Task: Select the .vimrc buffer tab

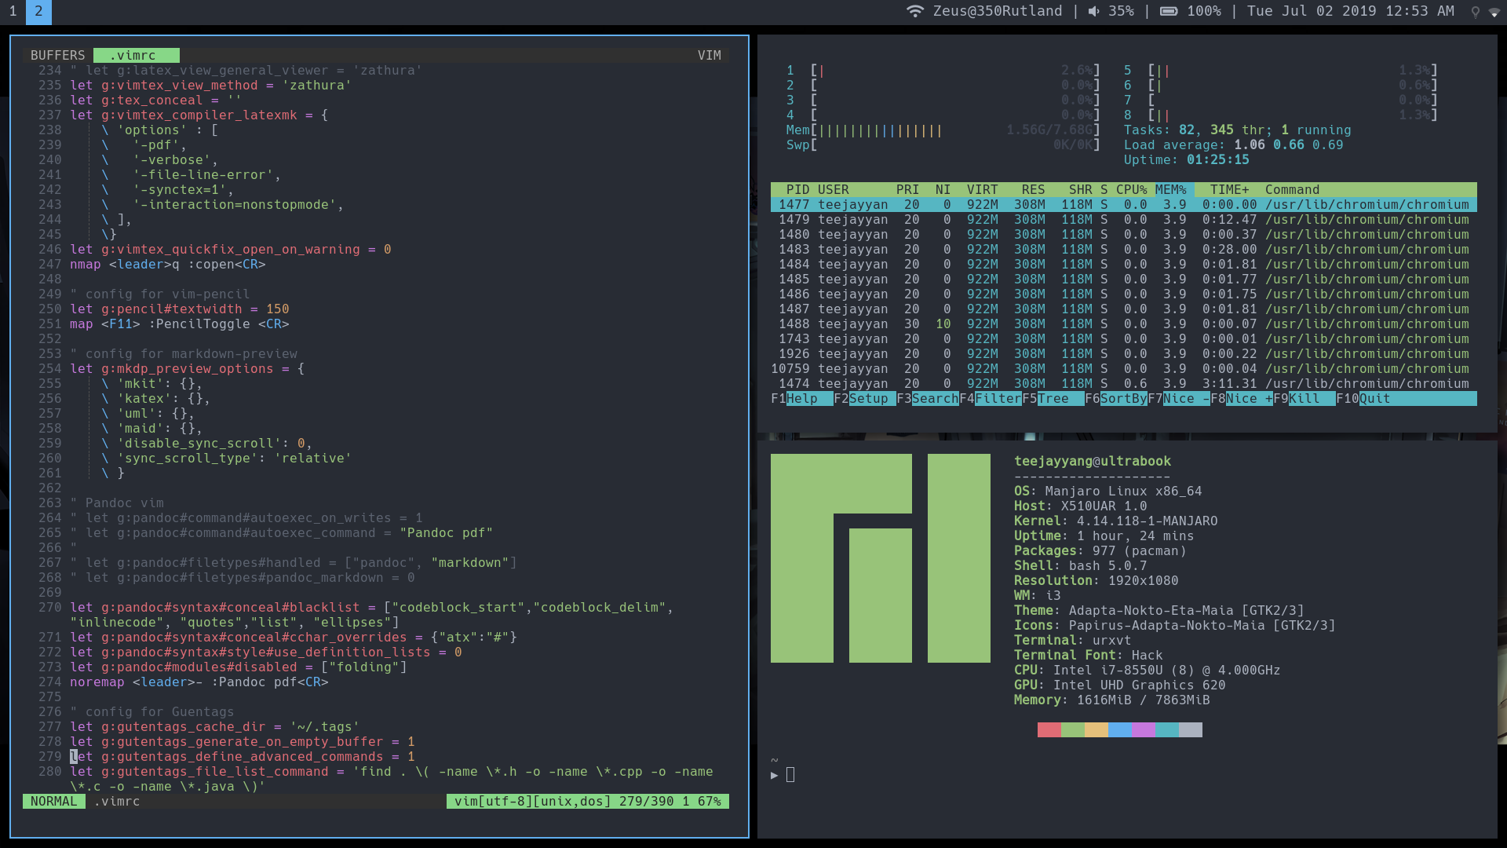Action: pos(136,55)
